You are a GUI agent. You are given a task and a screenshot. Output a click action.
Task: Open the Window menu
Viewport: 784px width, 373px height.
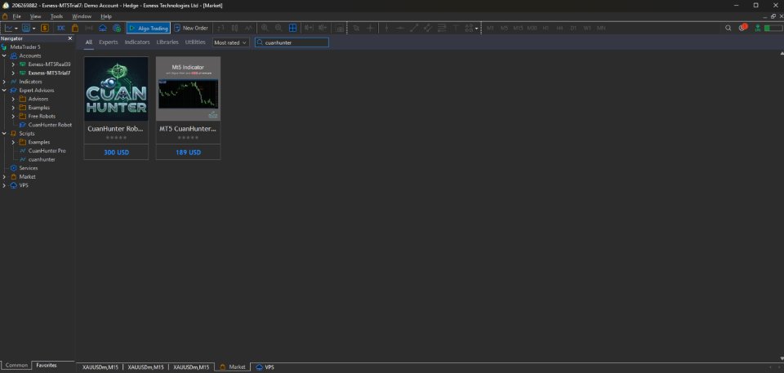tap(82, 16)
